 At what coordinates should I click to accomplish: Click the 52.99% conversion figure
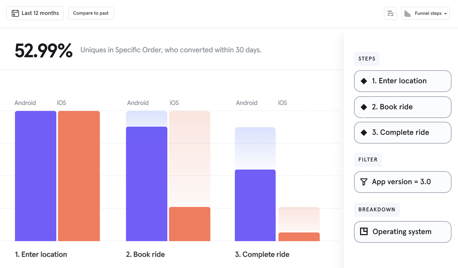[44, 51]
